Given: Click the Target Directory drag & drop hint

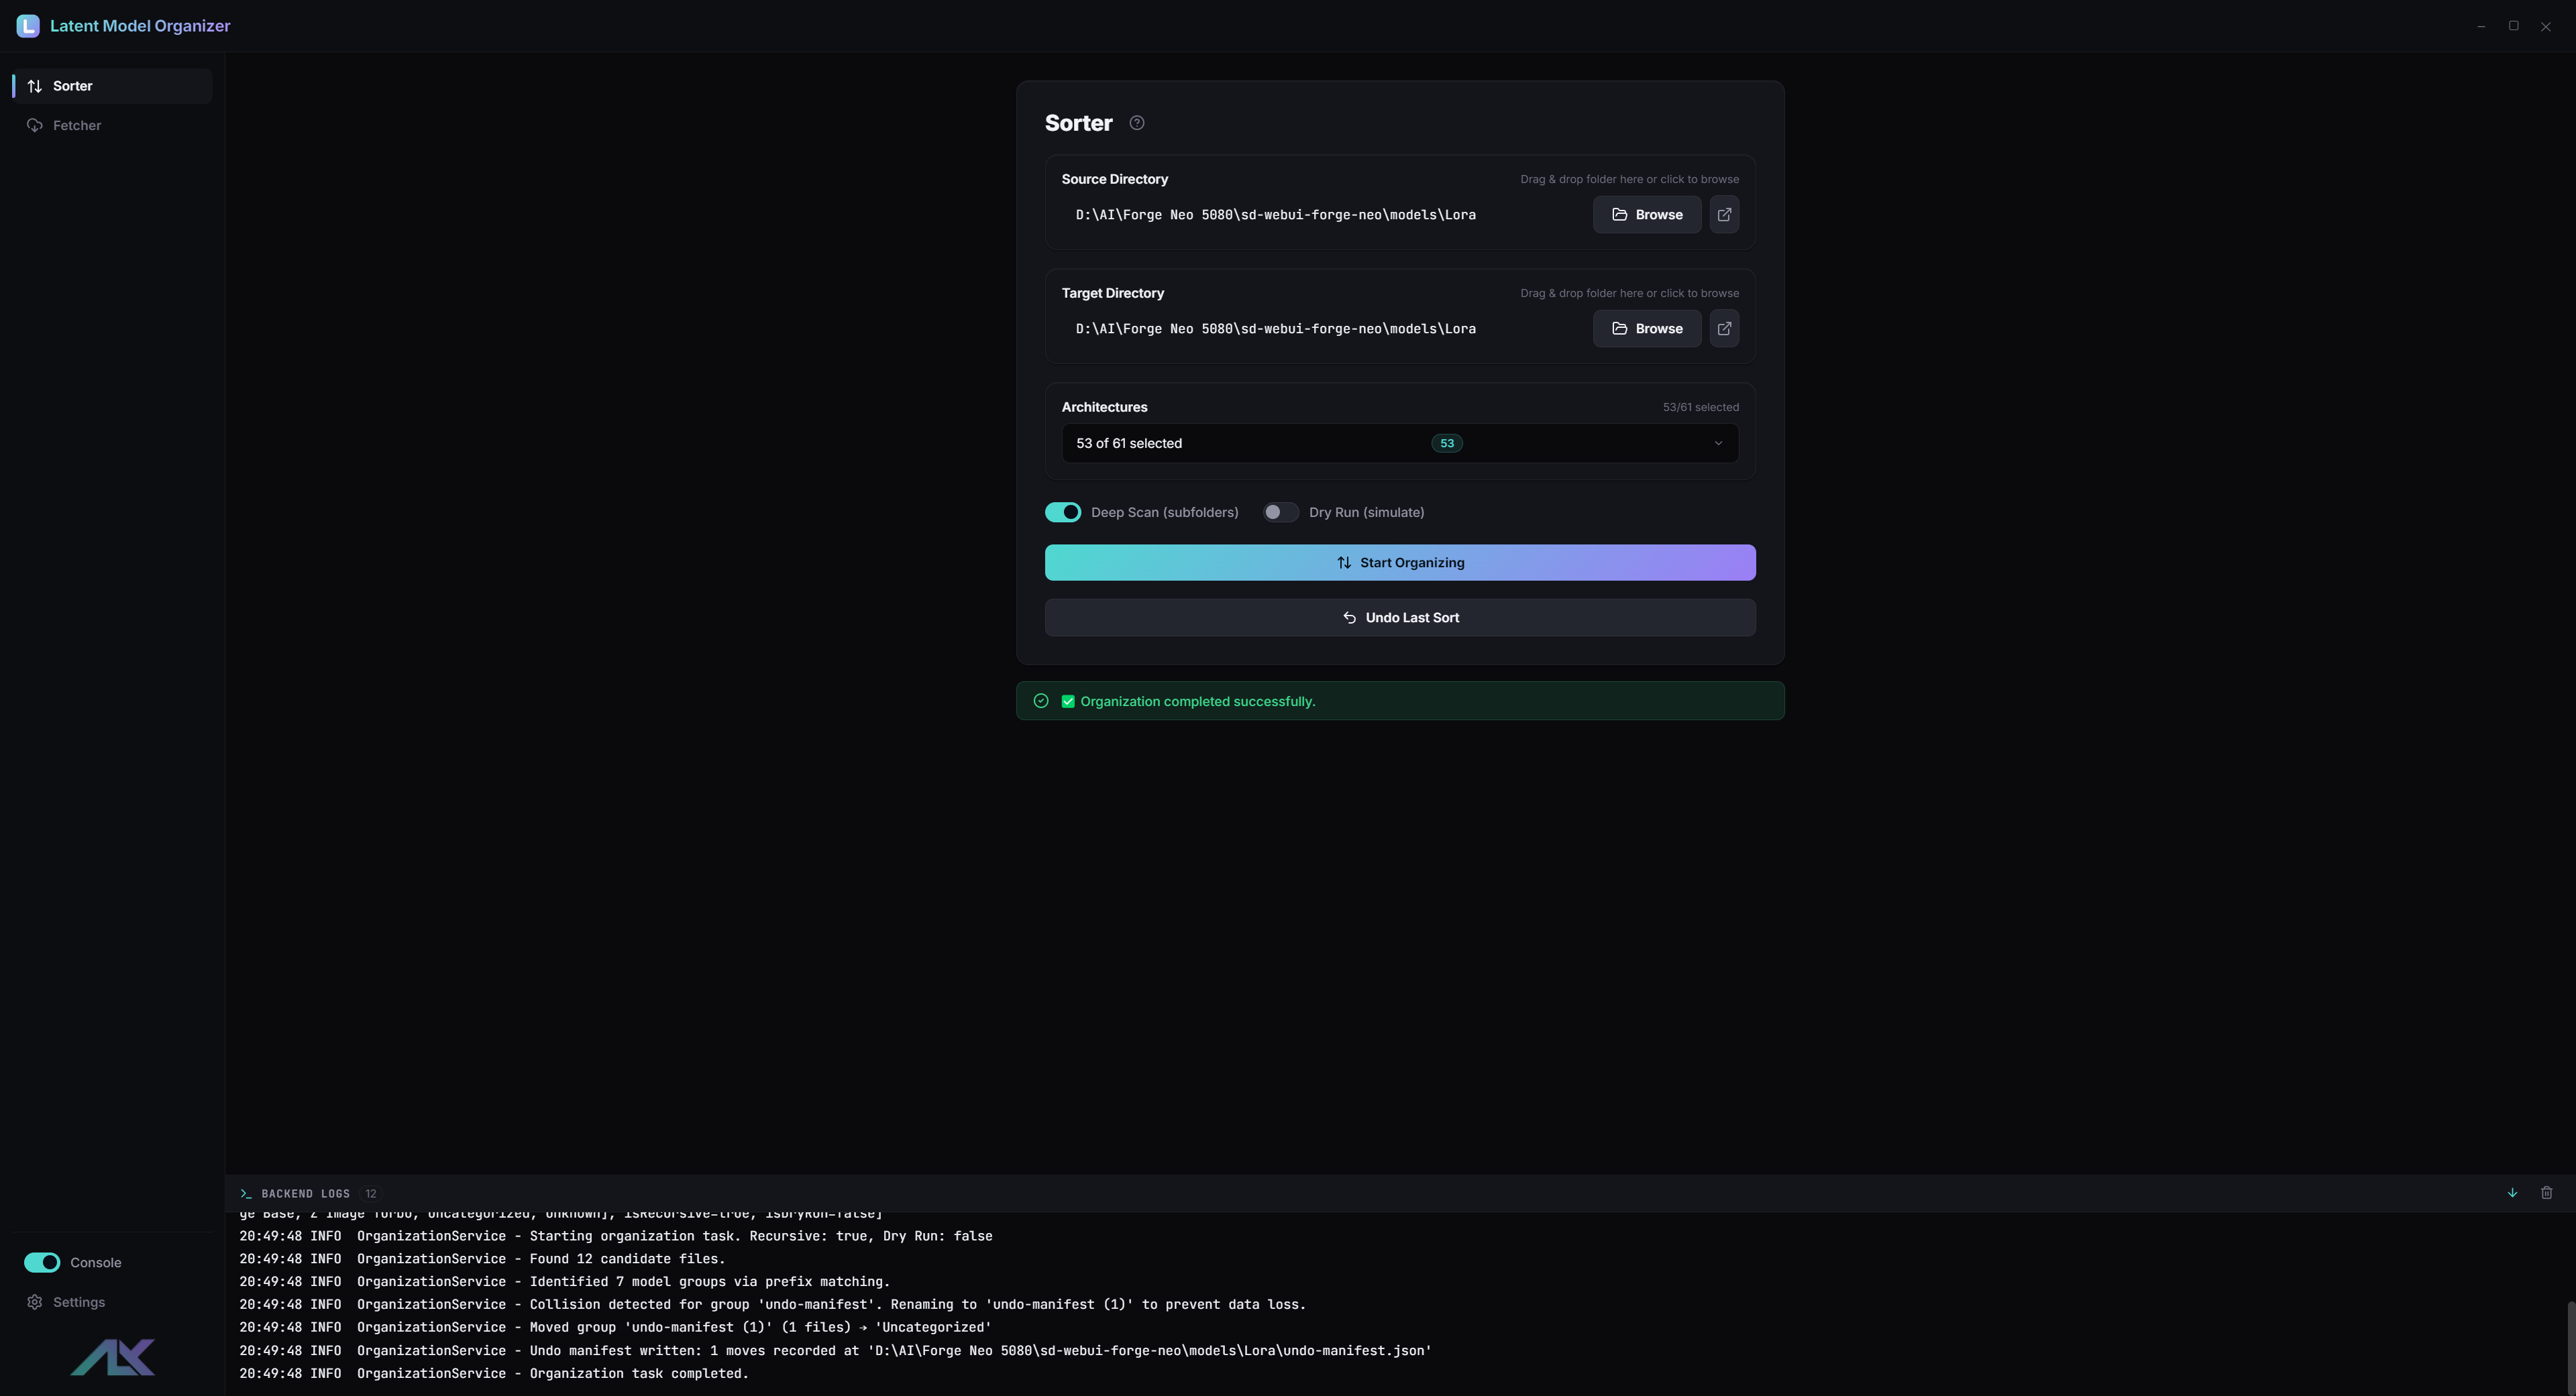Looking at the screenshot, I should [1629, 294].
